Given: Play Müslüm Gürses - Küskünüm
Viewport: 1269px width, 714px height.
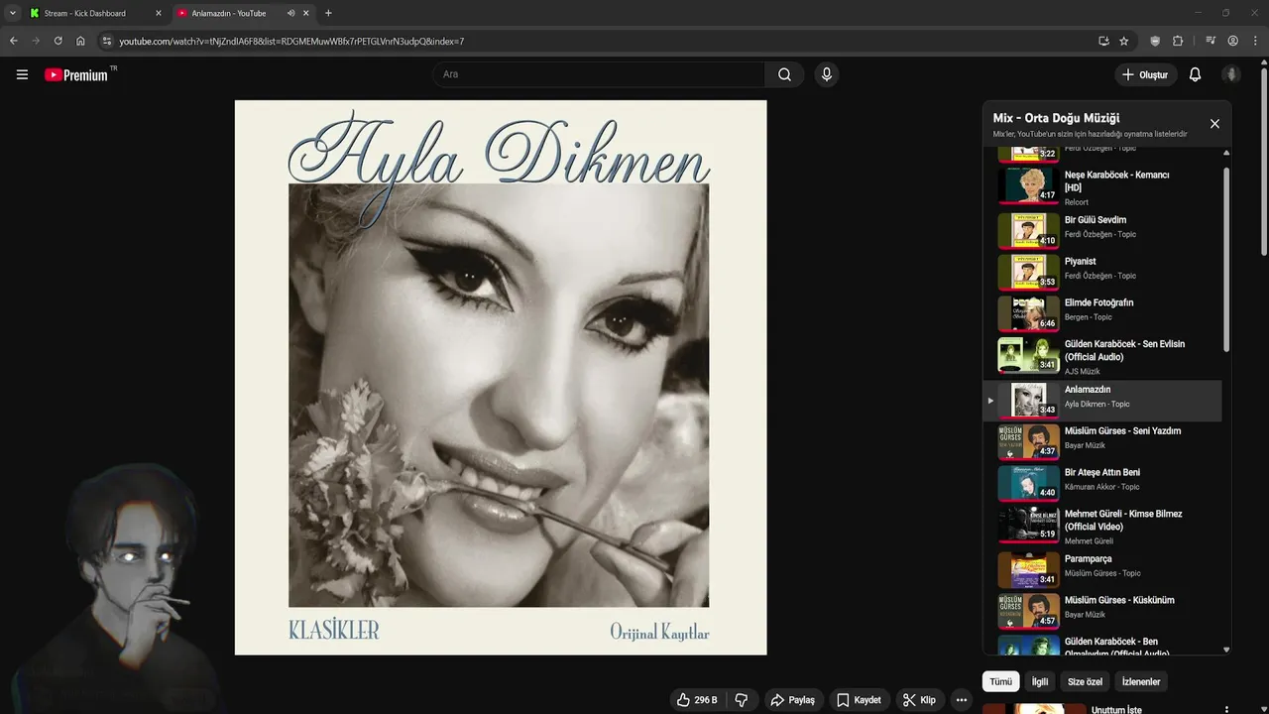Looking at the screenshot, I should 1102,611.
